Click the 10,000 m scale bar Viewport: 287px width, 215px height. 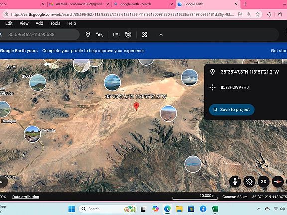[195, 197]
